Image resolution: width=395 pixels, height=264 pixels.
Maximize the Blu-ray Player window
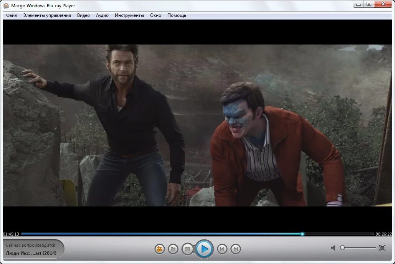click(369, 4)
